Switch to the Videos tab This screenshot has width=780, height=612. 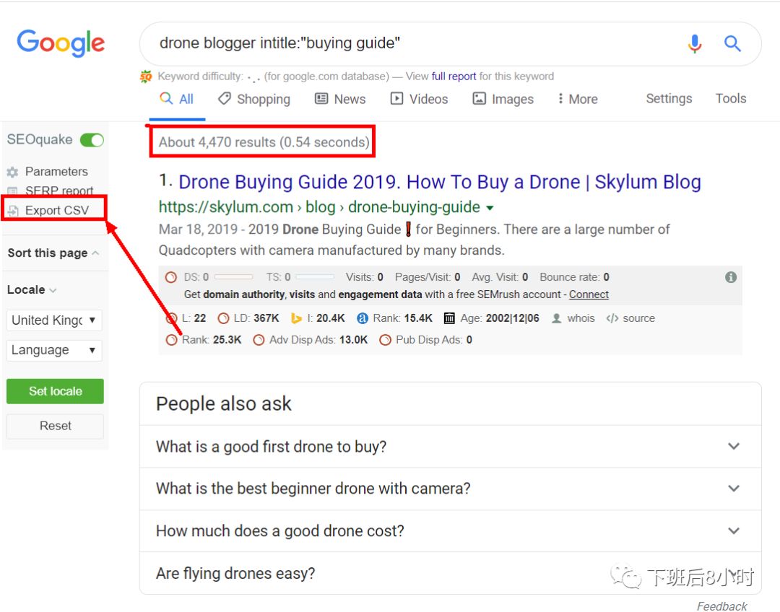[419, 100]
